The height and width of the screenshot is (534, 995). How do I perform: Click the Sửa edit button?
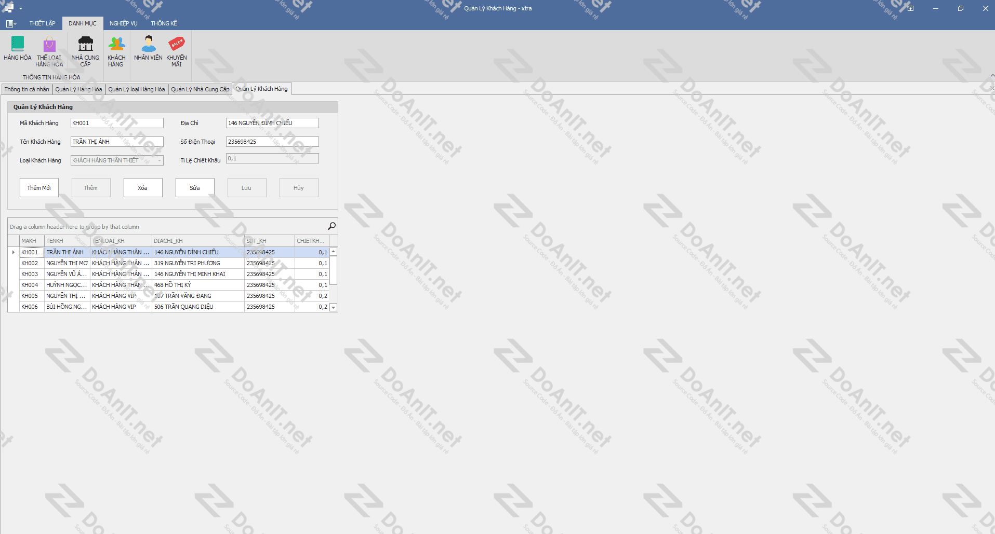(x=195, y=188)
